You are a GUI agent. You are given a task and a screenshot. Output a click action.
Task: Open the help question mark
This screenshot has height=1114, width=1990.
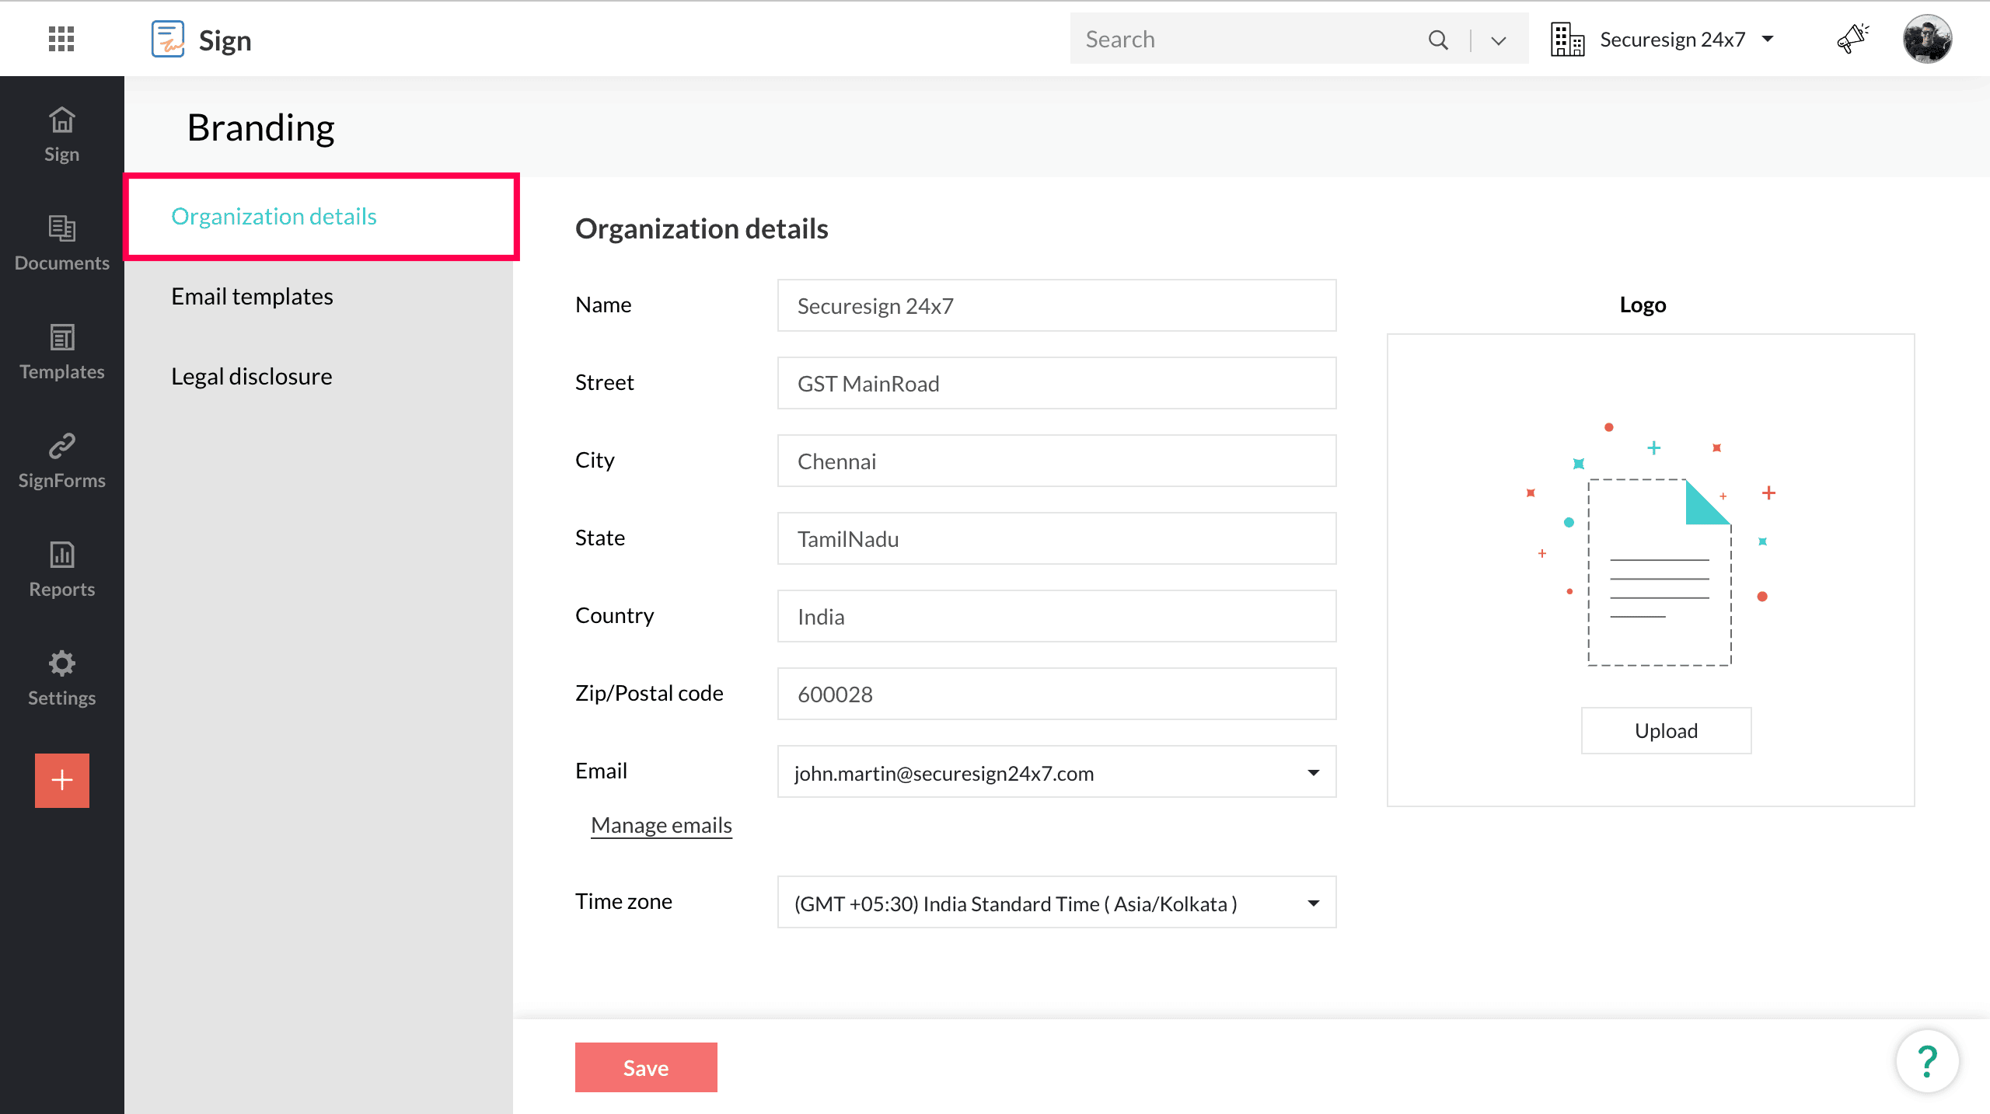pyautogui.click(x=1927, y=1061)
